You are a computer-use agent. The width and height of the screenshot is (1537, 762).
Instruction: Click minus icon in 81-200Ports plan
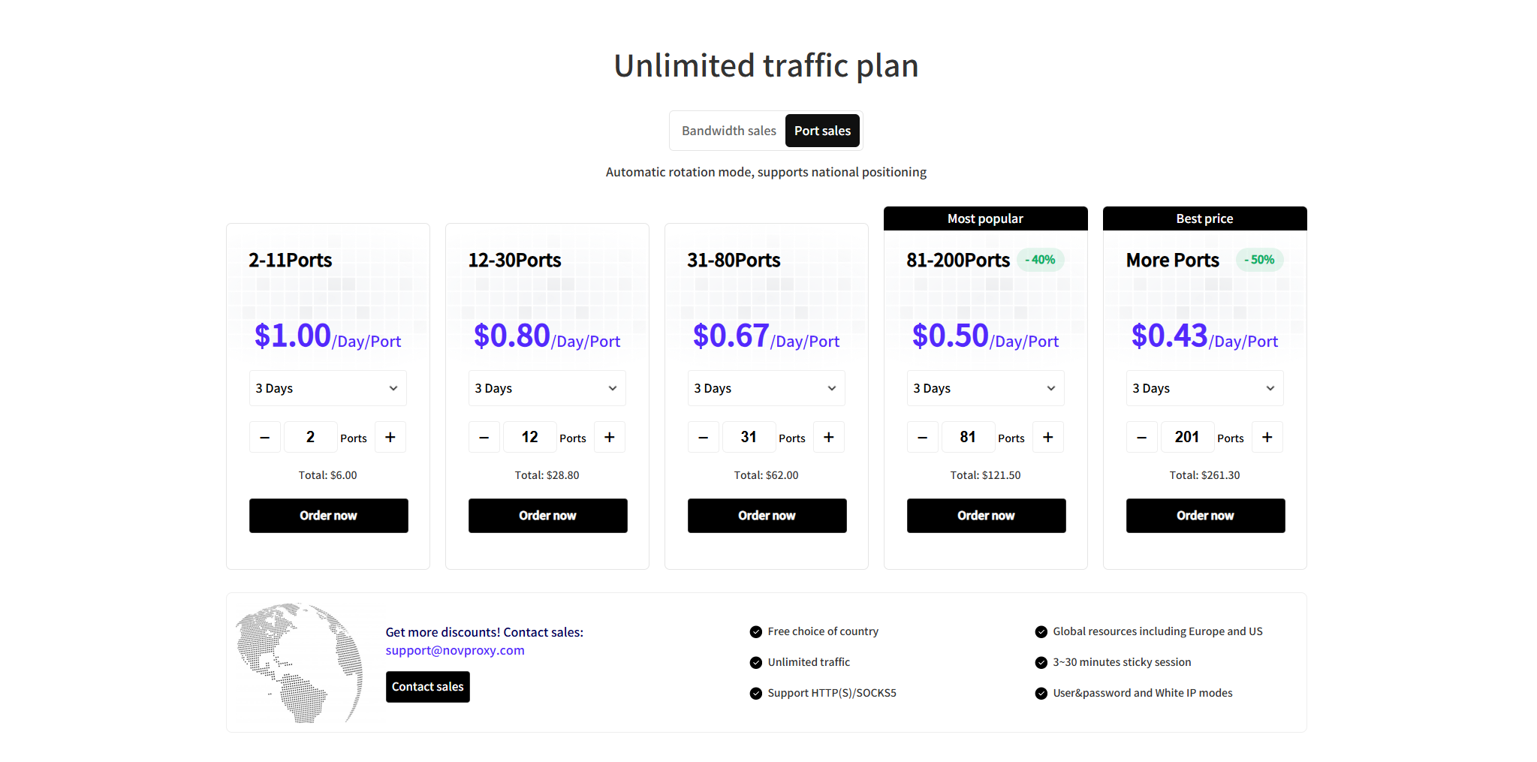(923, 437)
